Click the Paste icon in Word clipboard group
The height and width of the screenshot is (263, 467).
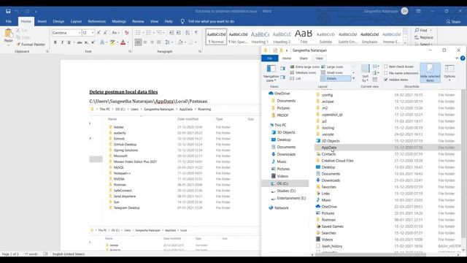(x=9, y=33)
